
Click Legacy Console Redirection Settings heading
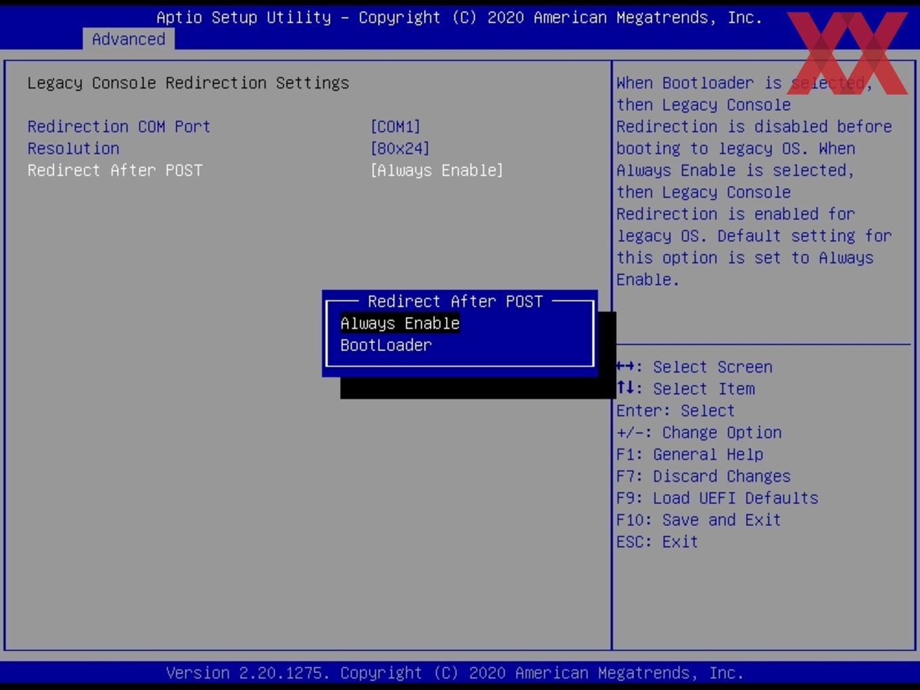click(x=188, y=83)
